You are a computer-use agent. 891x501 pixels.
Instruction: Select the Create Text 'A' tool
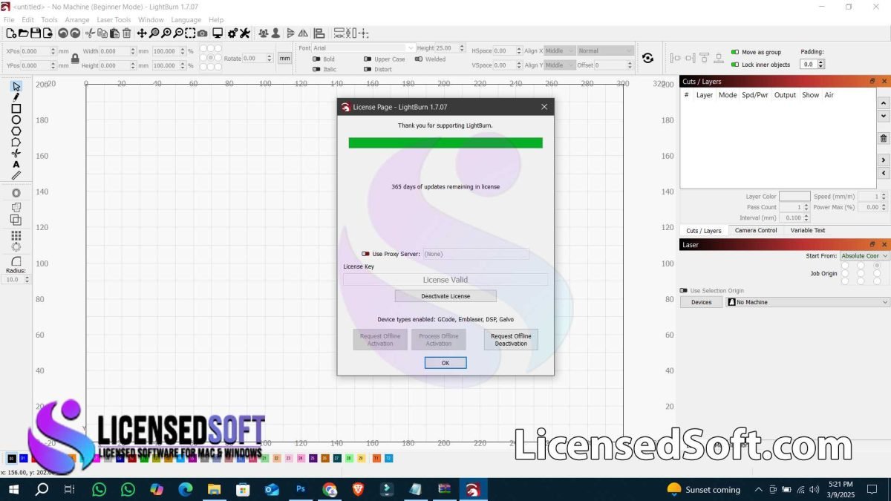(x=16, y=165)
